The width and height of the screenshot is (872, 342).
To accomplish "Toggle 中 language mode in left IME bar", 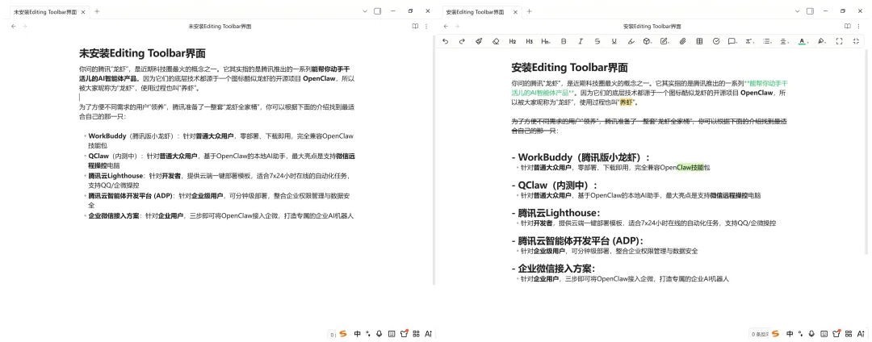I will pos(357,334).
